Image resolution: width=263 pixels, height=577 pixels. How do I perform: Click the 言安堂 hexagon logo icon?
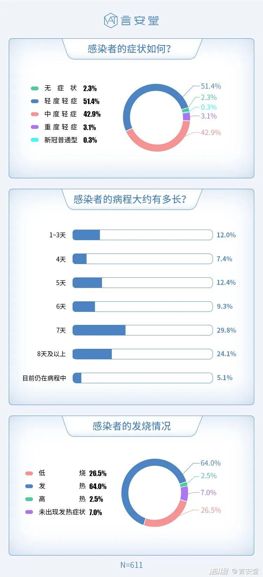point(110,20)
